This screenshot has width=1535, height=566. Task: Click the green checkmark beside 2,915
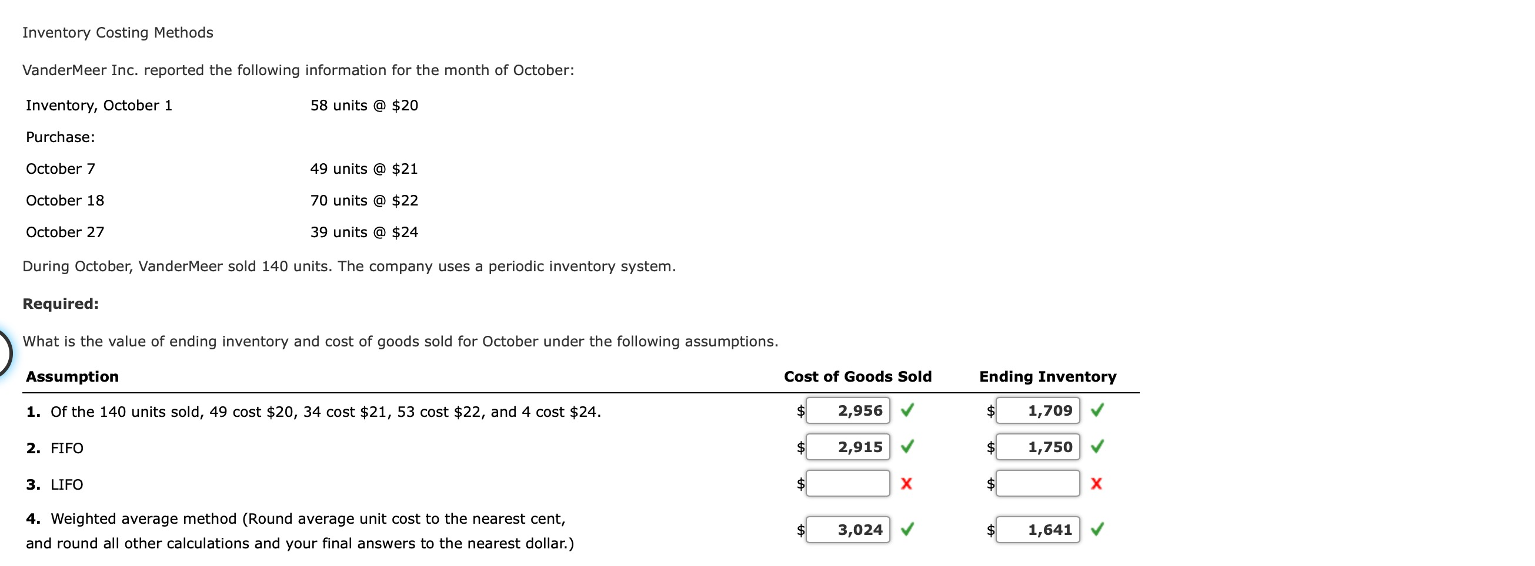(906, 447)
